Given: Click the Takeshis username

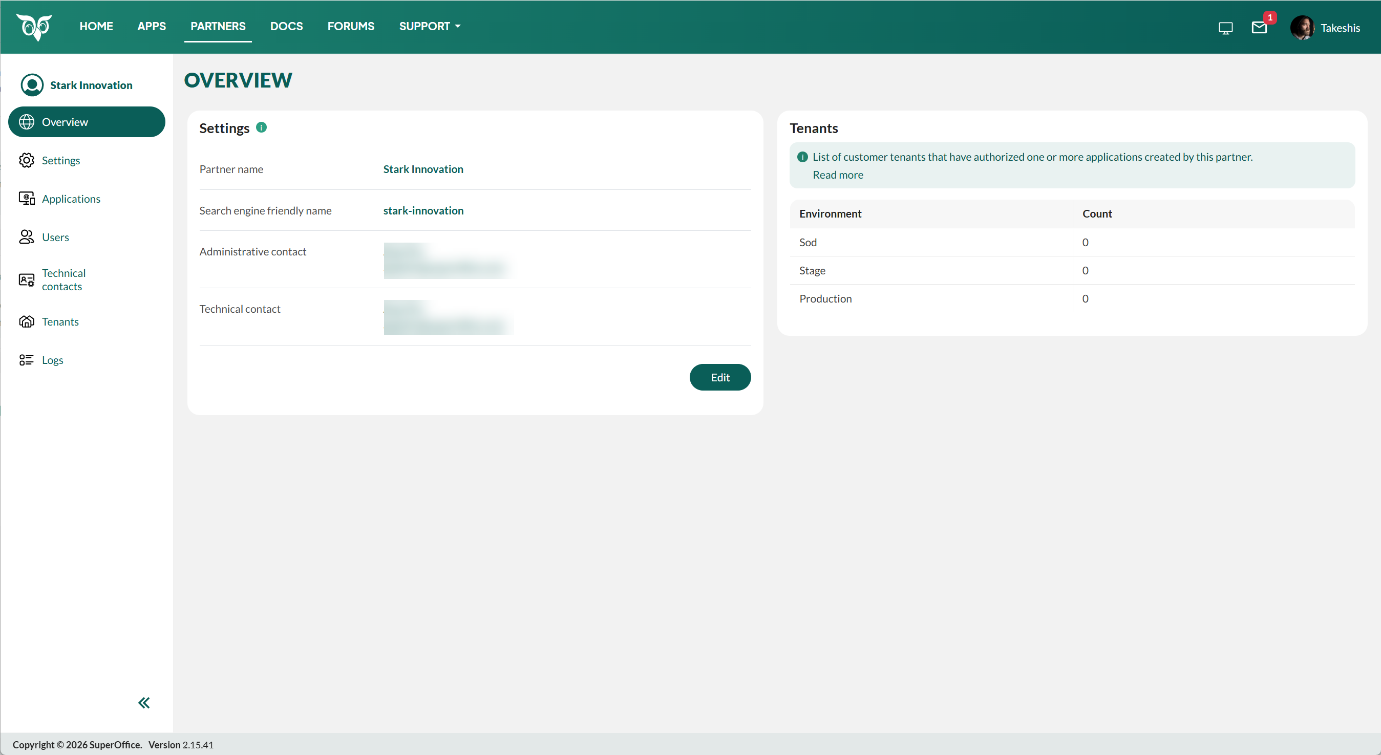Looking at the screenshot, I should tap(1340, 28).
